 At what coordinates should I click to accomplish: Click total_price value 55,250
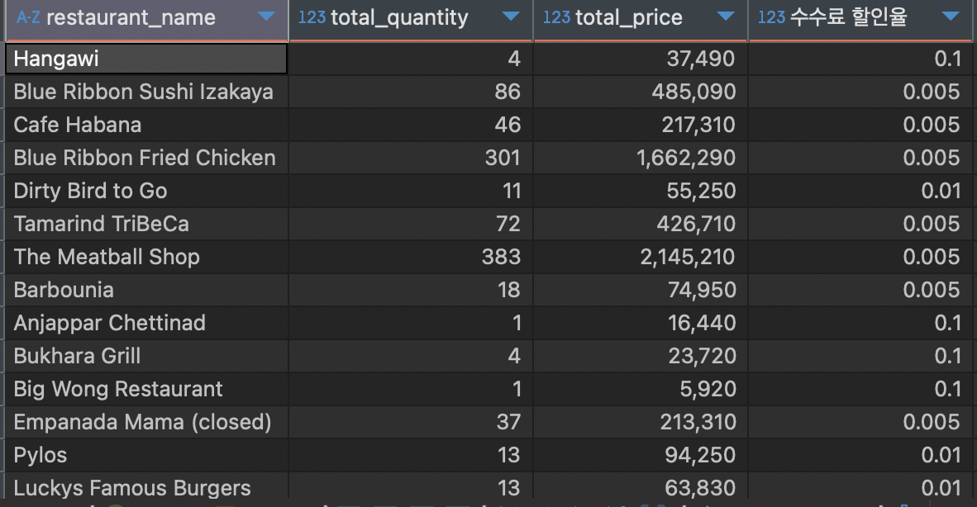coord(701,191)
